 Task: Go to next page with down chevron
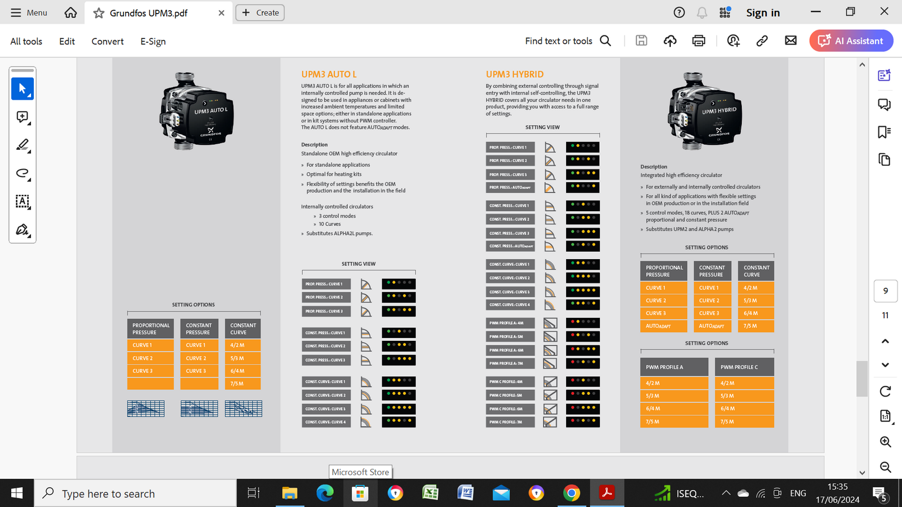[885, 364]
